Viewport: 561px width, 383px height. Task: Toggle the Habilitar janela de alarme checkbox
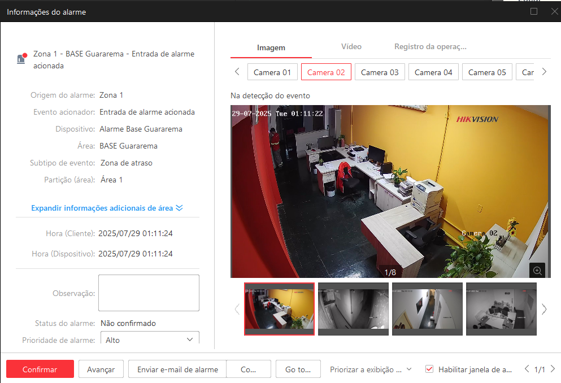click(x=429, y=369)
